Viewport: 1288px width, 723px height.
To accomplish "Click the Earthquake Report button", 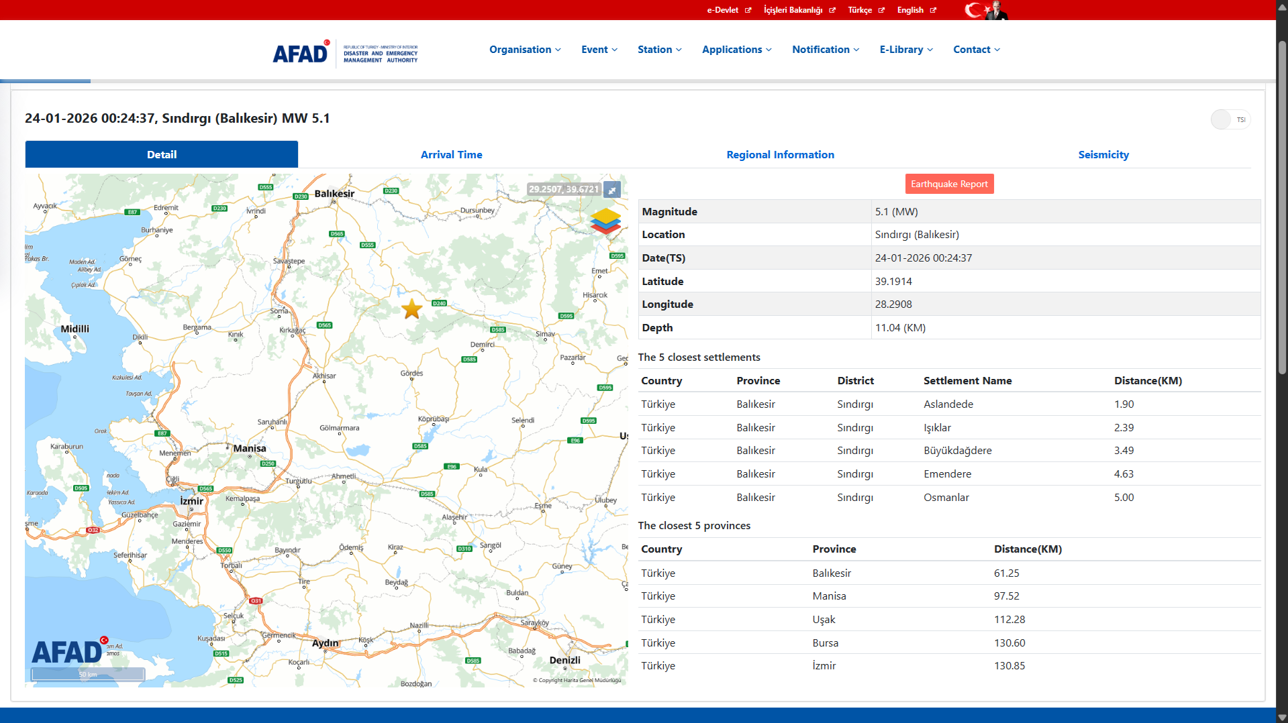I will 949,184.
